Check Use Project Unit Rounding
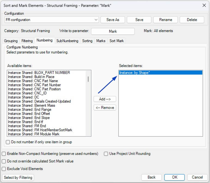 106,154
